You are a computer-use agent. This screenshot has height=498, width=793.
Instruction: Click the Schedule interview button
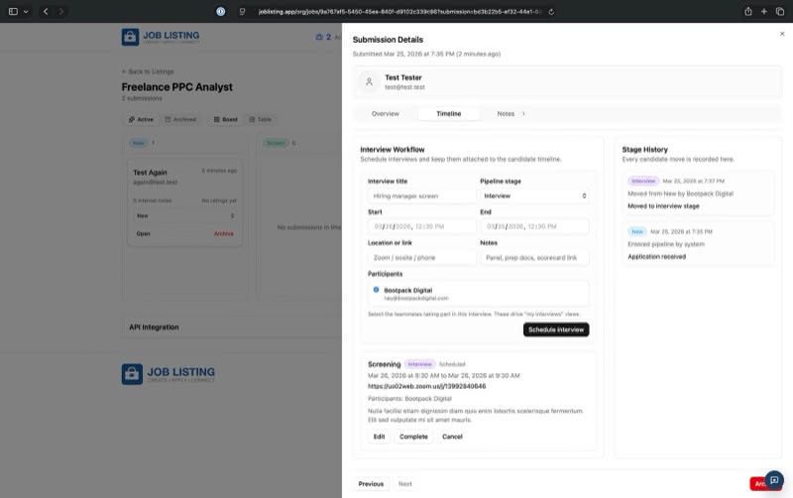coord(556,329)
